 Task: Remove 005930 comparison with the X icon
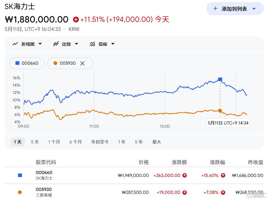[x=82, y=63]
